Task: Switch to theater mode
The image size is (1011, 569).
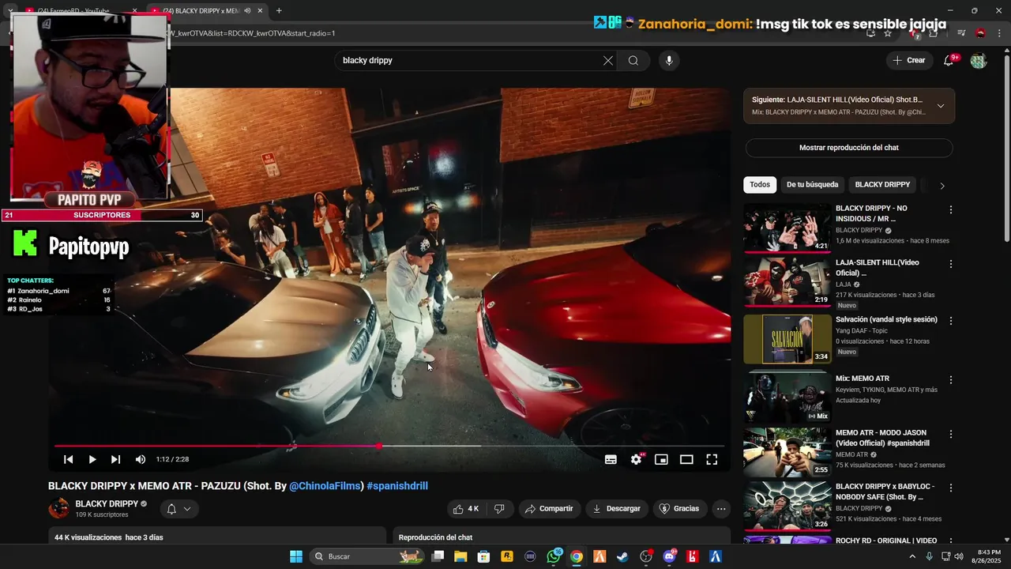Action: (x=686, y=459)
